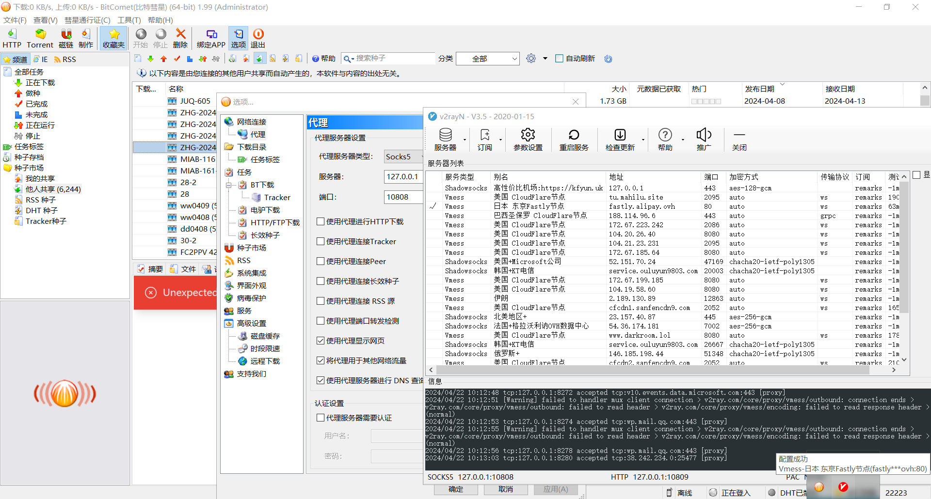
Task: Enable 代理服务器需要认证 checkbox
Action: [x=321, y=418]
